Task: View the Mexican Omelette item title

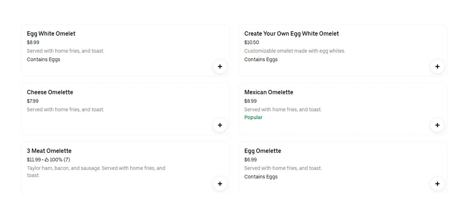Action: point(269,92)
